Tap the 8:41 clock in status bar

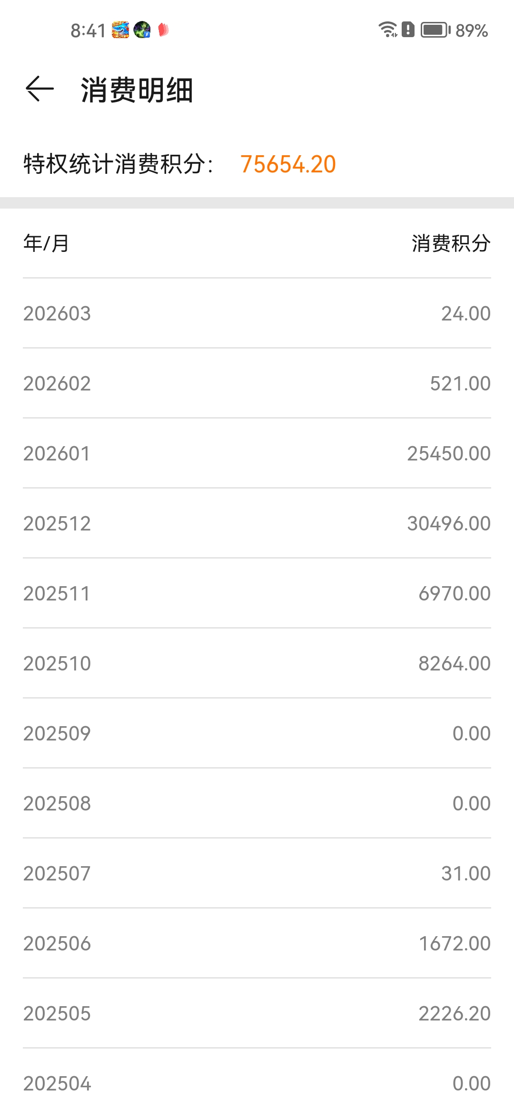(88, 31)
